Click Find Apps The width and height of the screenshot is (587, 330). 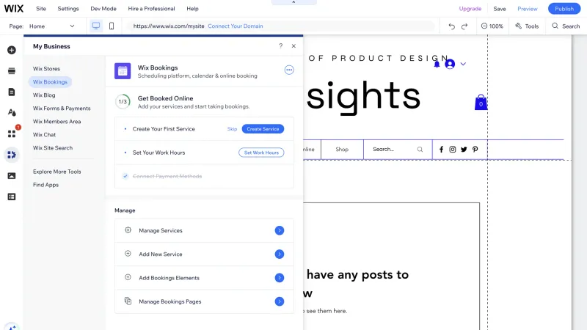45,185
